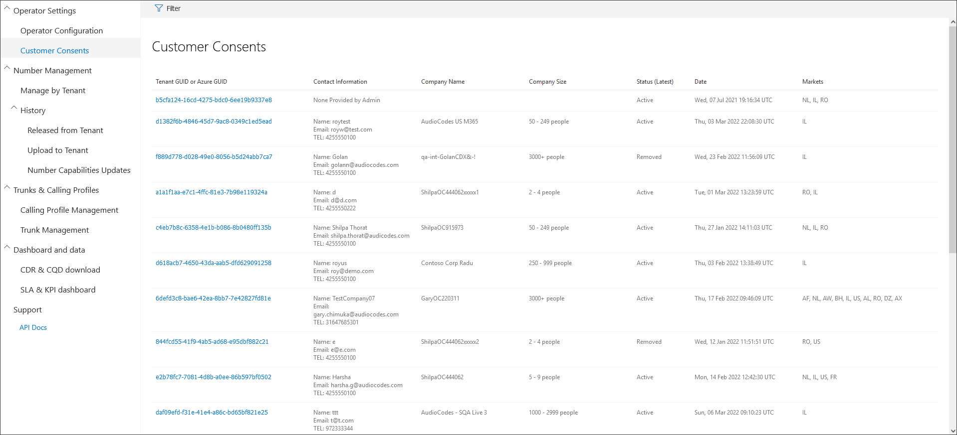Image resolution: width=957 pixels, height=435 pixels.
Task: Click the vertical scrollbar thumb
Action: coord(953,140)
